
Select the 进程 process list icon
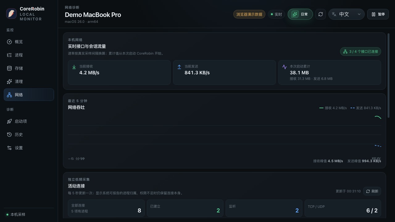tap(9, 55)
